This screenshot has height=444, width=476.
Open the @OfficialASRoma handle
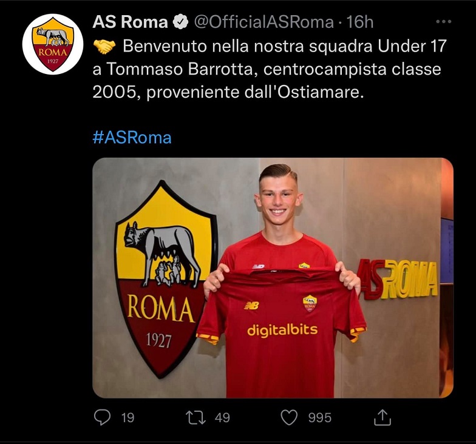[263, 22]
